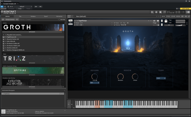The image size is (191, 117).
Task: Toggle the KSP multi script button in rack header
Action: point(182,16)
